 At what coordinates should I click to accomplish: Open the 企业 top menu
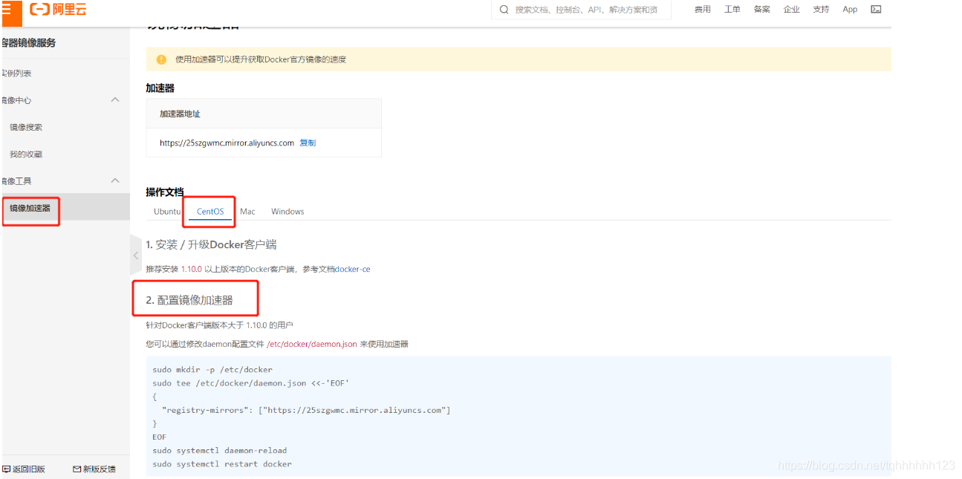792,10
